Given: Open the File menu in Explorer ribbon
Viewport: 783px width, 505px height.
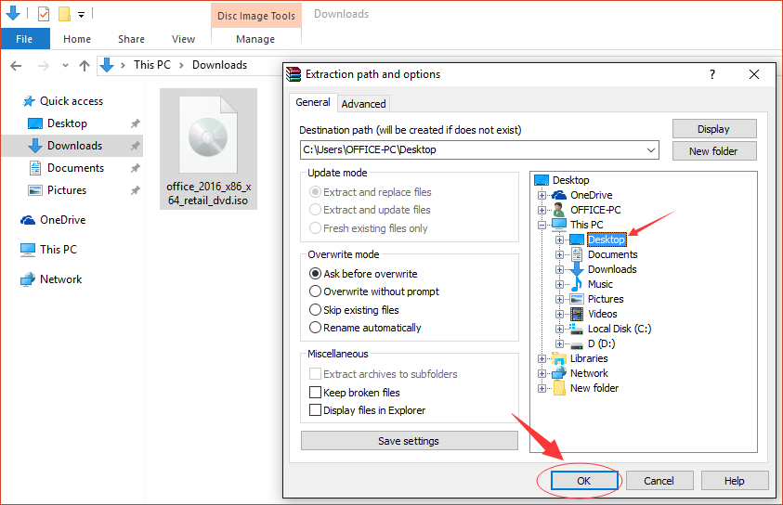Looking at the screenshot, I should pos(24,39).
